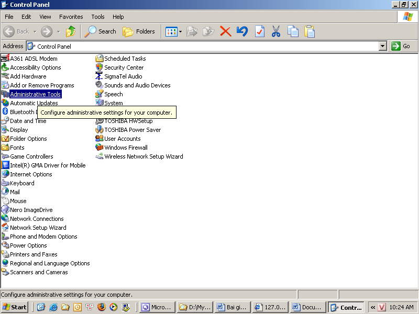Screen dimensions: 419x314
Task: Select the Intel(R) GMA Driver icon
Action: [x=5, y=165]
